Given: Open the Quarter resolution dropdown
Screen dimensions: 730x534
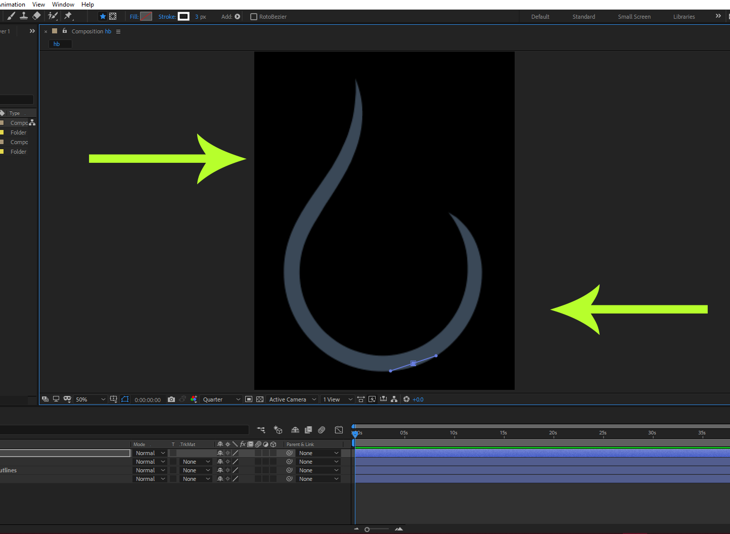Looking at the screenshot, I should 220,399.
